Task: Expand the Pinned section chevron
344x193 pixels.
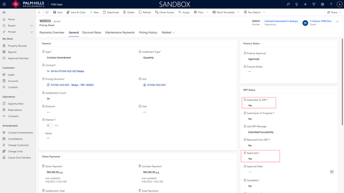Action: [31, 32]
